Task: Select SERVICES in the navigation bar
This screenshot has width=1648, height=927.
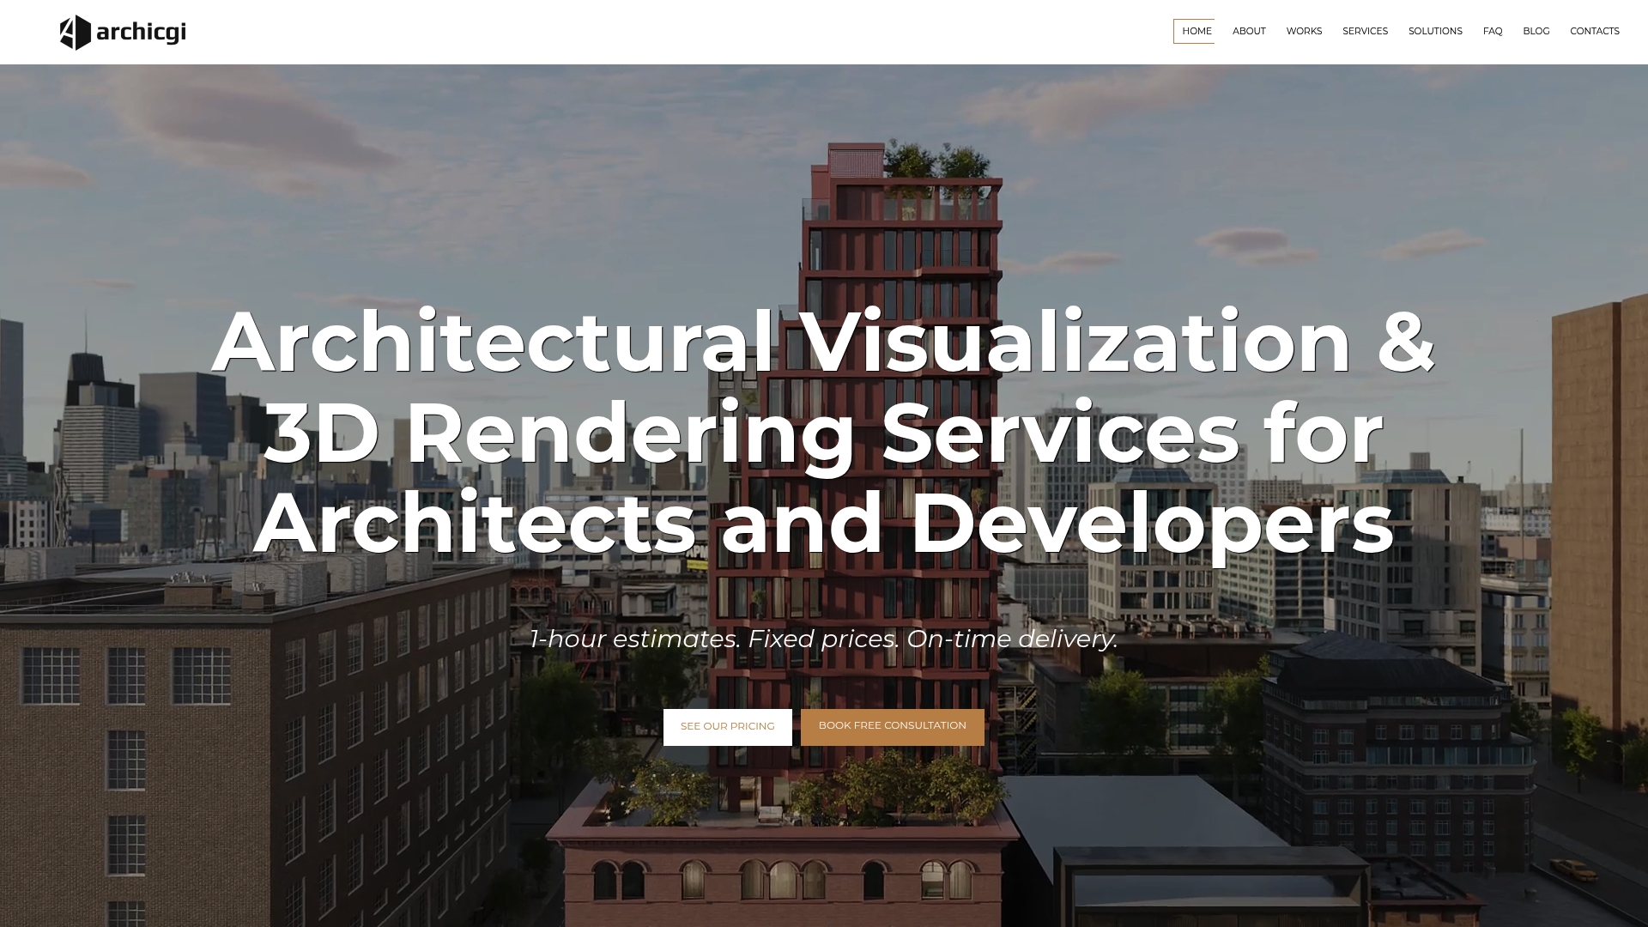Action: pyautogui.click(x=1365, y=31)
